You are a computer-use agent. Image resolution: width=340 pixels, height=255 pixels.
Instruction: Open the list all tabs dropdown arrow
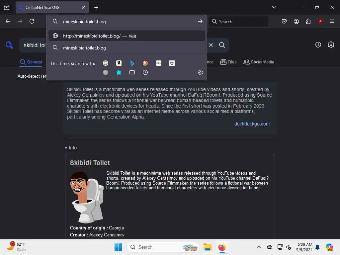pyautogui.click(x=274, y=7)
